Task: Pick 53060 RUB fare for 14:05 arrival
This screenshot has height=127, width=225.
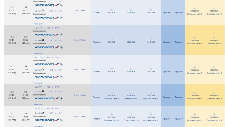Action: 195,93
